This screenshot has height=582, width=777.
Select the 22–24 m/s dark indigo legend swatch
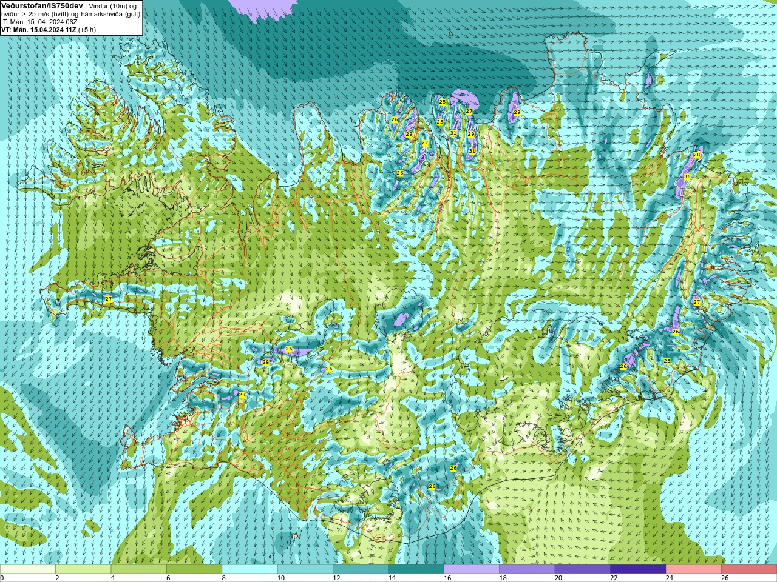[638, 569]
